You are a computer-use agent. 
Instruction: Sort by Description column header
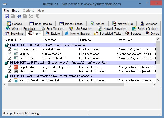click(60, 40)
